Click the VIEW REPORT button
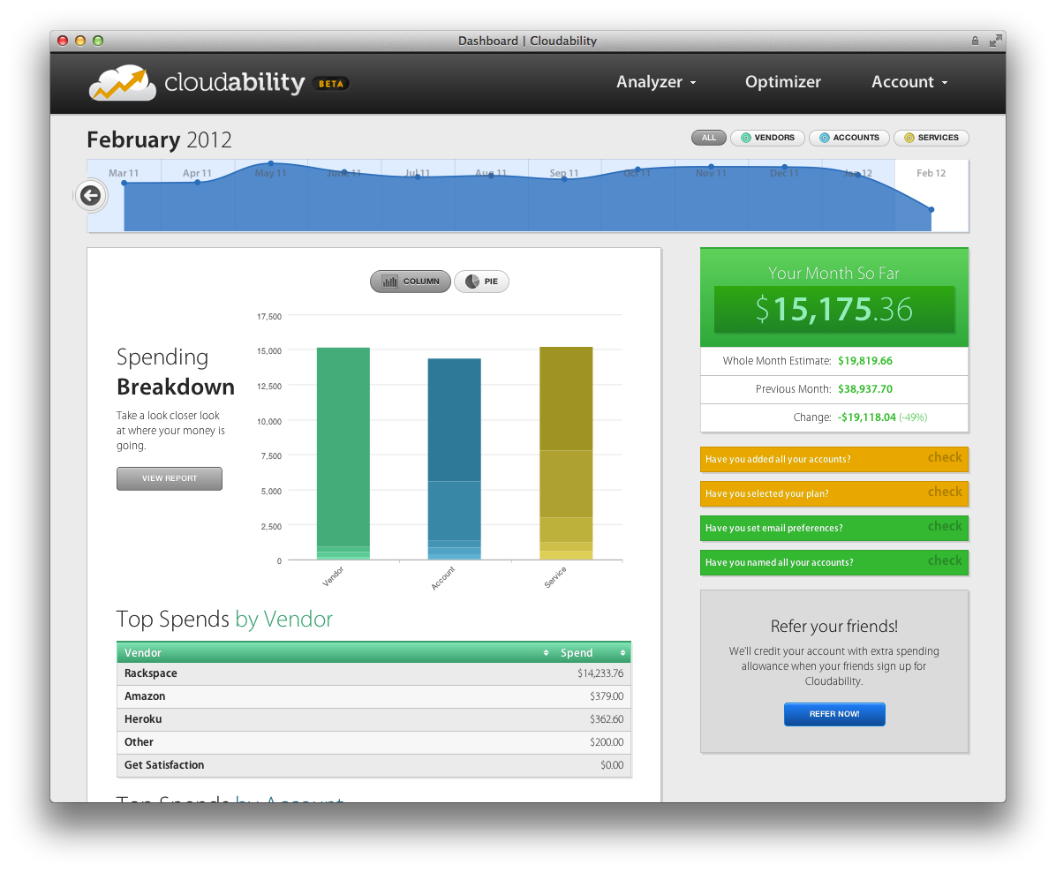The height and width of the screenshot is (872, 1056). coord(169,478)
